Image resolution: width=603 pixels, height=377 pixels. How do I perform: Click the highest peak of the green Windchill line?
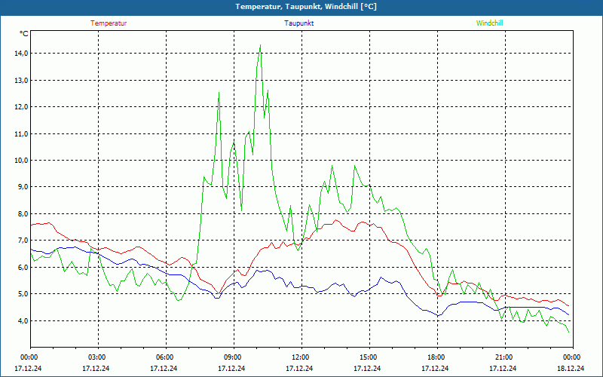(260, 45)
